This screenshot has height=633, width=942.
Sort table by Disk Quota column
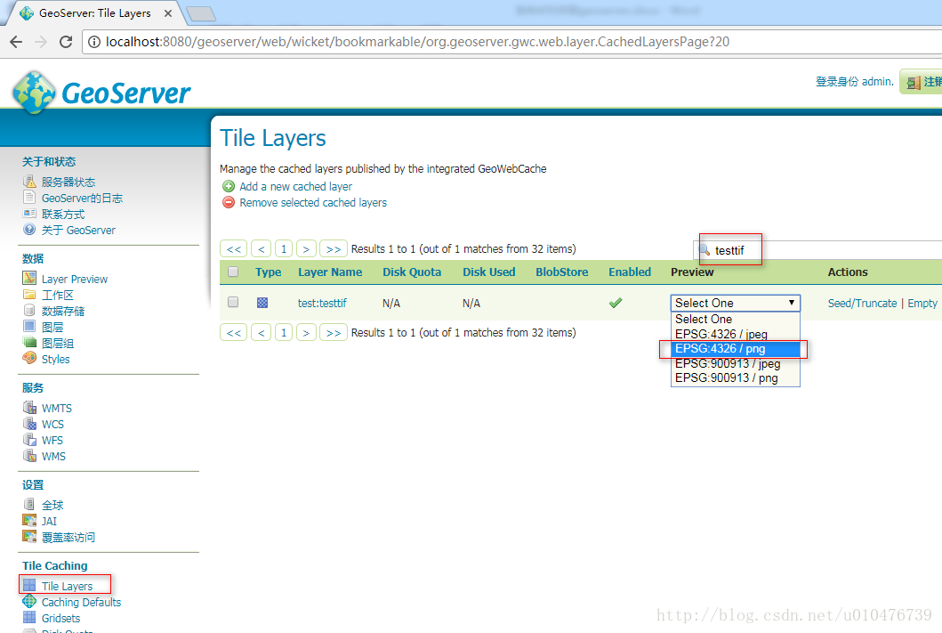412,272
